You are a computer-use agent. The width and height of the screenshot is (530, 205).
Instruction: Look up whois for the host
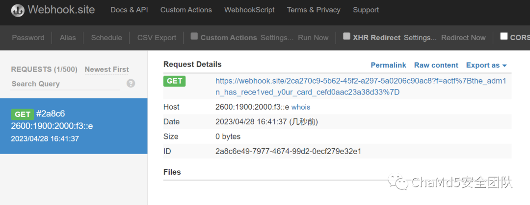tap(301, 107)
